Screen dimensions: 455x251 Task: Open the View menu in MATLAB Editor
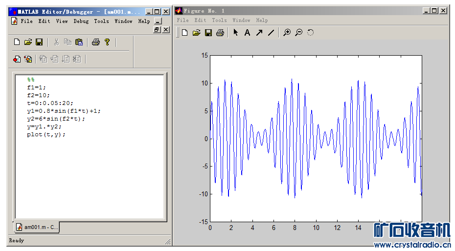62,21
